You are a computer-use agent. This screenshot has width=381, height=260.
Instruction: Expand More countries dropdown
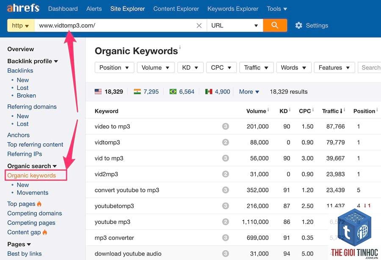tap(249, 91)
